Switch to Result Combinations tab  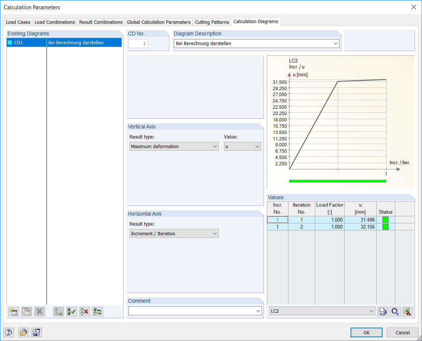click(x=101, y=22)
